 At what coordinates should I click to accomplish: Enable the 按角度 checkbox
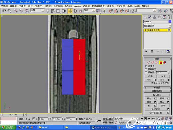[x=146, y=72]
